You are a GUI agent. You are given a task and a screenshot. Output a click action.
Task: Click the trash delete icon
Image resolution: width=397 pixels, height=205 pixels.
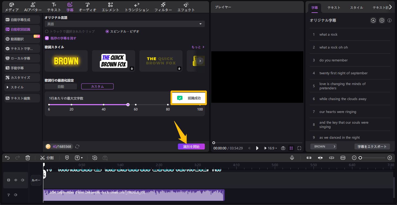click(28, 158)
